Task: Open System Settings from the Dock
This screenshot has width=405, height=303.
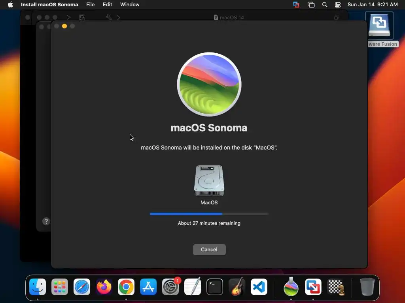Action: coord(170,287)
